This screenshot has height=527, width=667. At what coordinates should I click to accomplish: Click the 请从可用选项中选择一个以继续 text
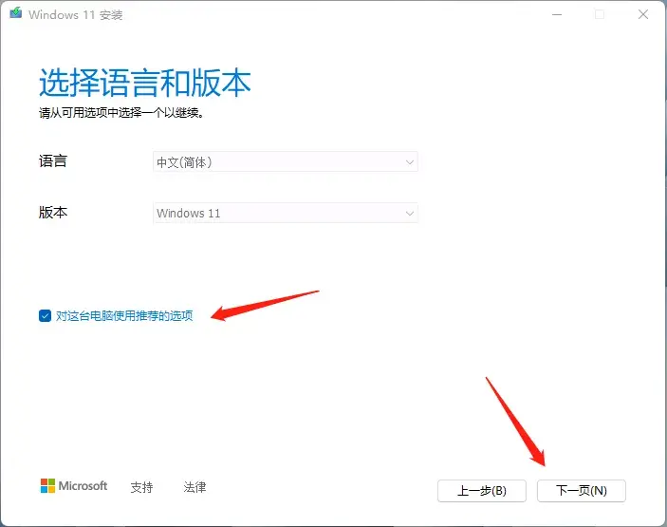point(121,113)
